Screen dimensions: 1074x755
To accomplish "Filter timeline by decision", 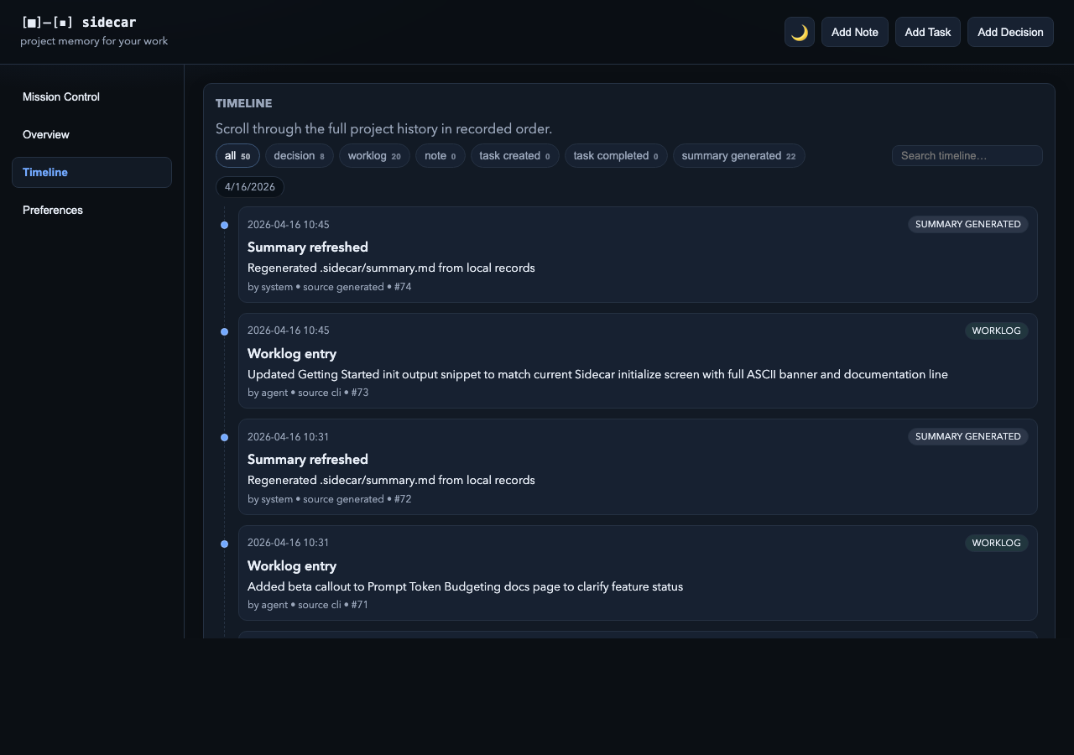I will pos(299,156).
